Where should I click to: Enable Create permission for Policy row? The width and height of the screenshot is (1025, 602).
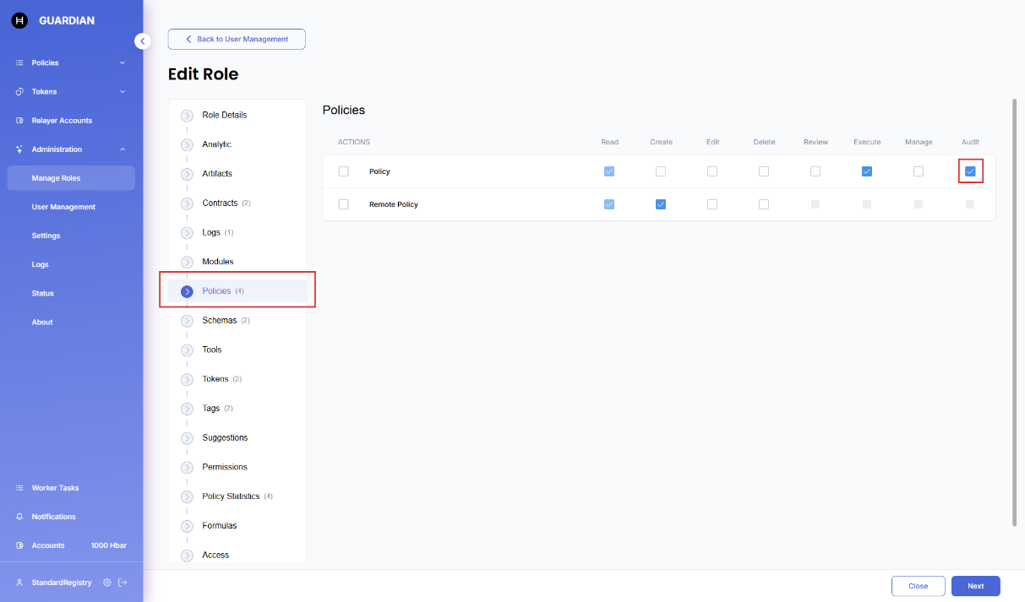[661, 171]
